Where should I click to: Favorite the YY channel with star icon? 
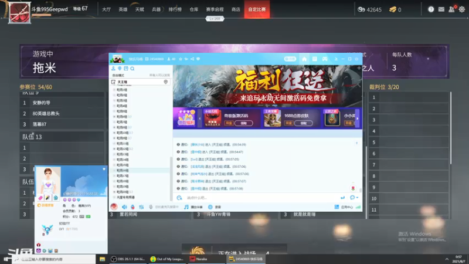pos(181,59)
